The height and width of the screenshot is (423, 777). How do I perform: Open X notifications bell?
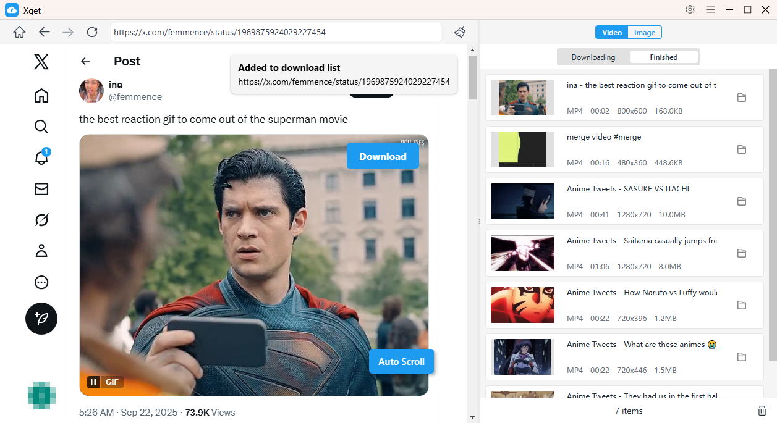click(41, 157)
